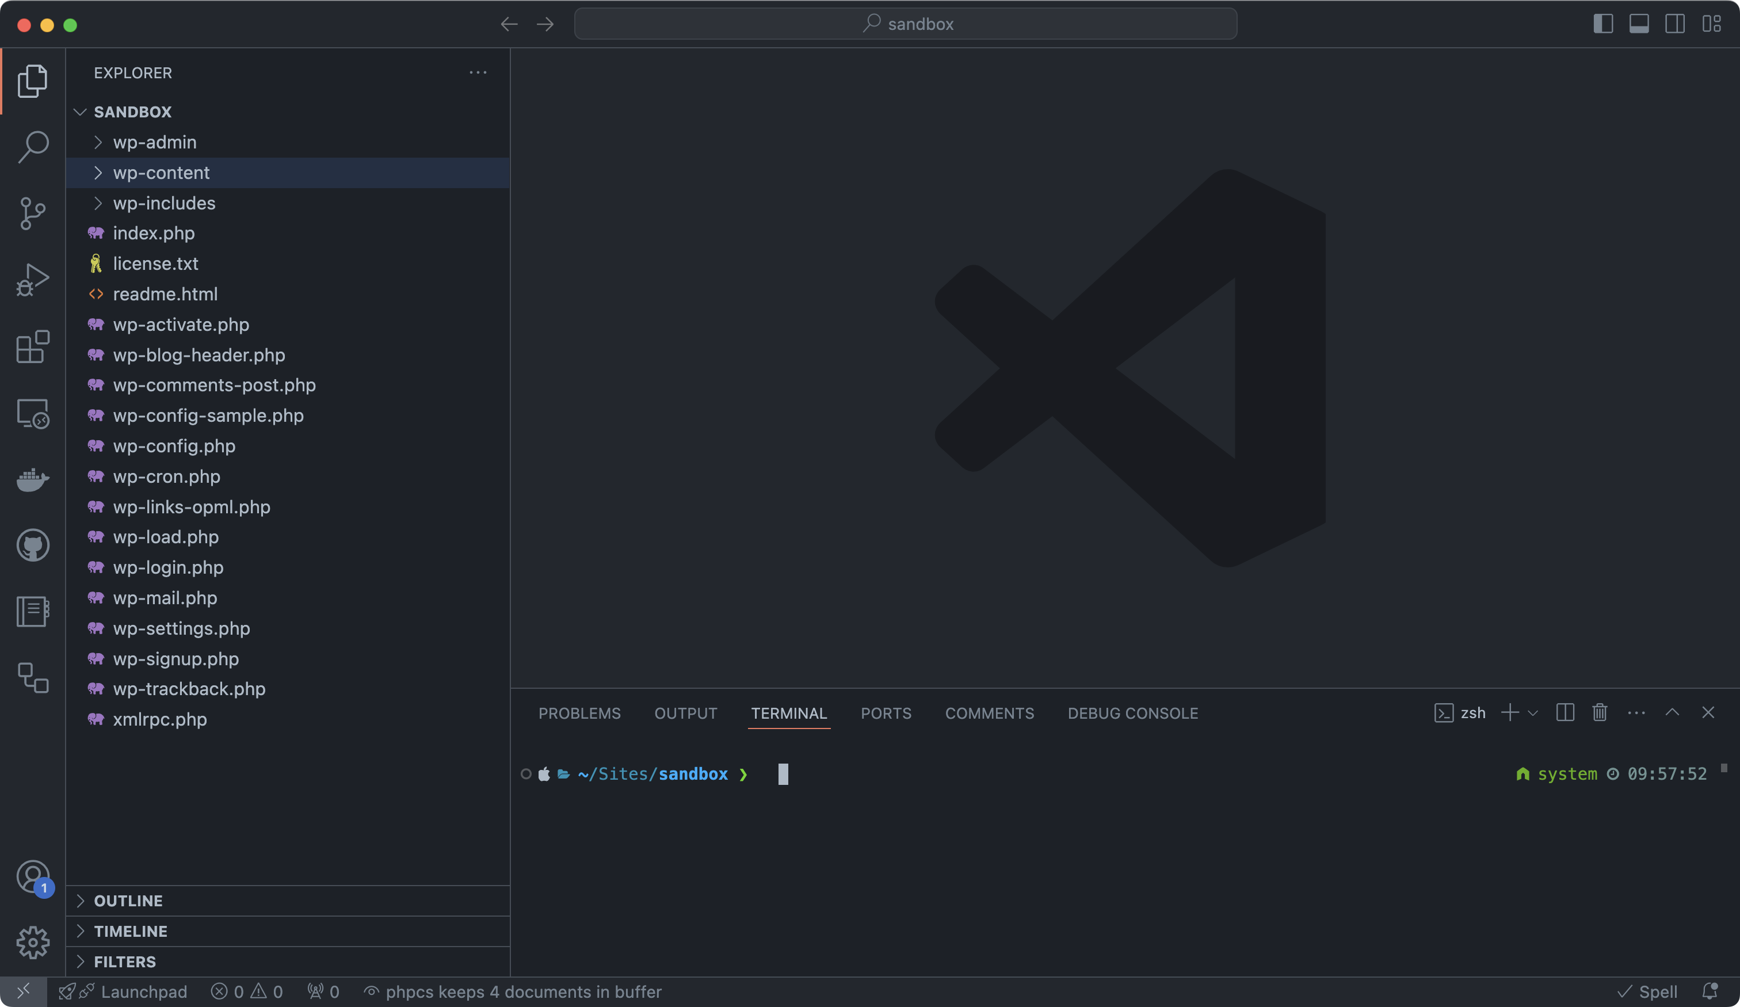Kill terminal with trash icon
This screenshot has height=1007, width=1740.
pyautogui.click(x=1600, y=712)
